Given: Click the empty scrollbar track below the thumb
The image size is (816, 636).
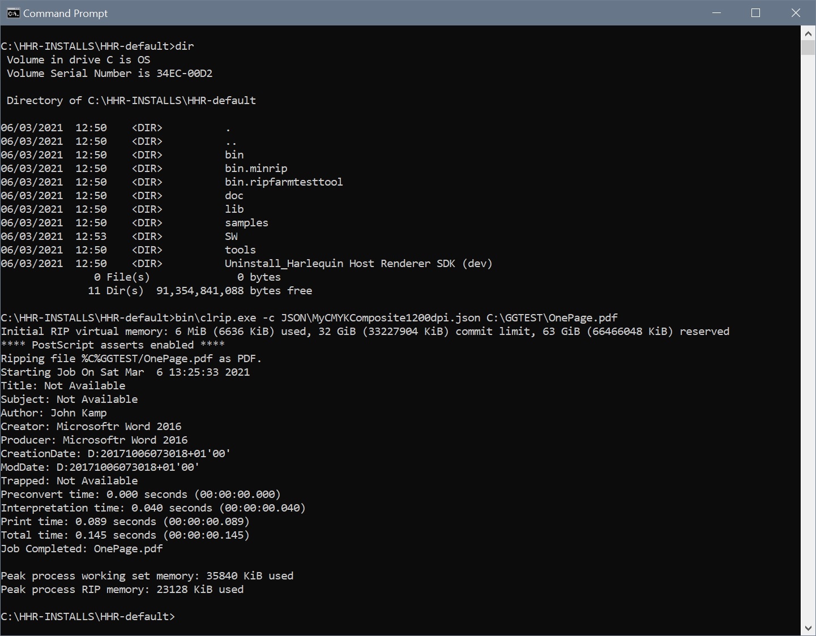Looking at the screenshot, I should coord(808,340).
